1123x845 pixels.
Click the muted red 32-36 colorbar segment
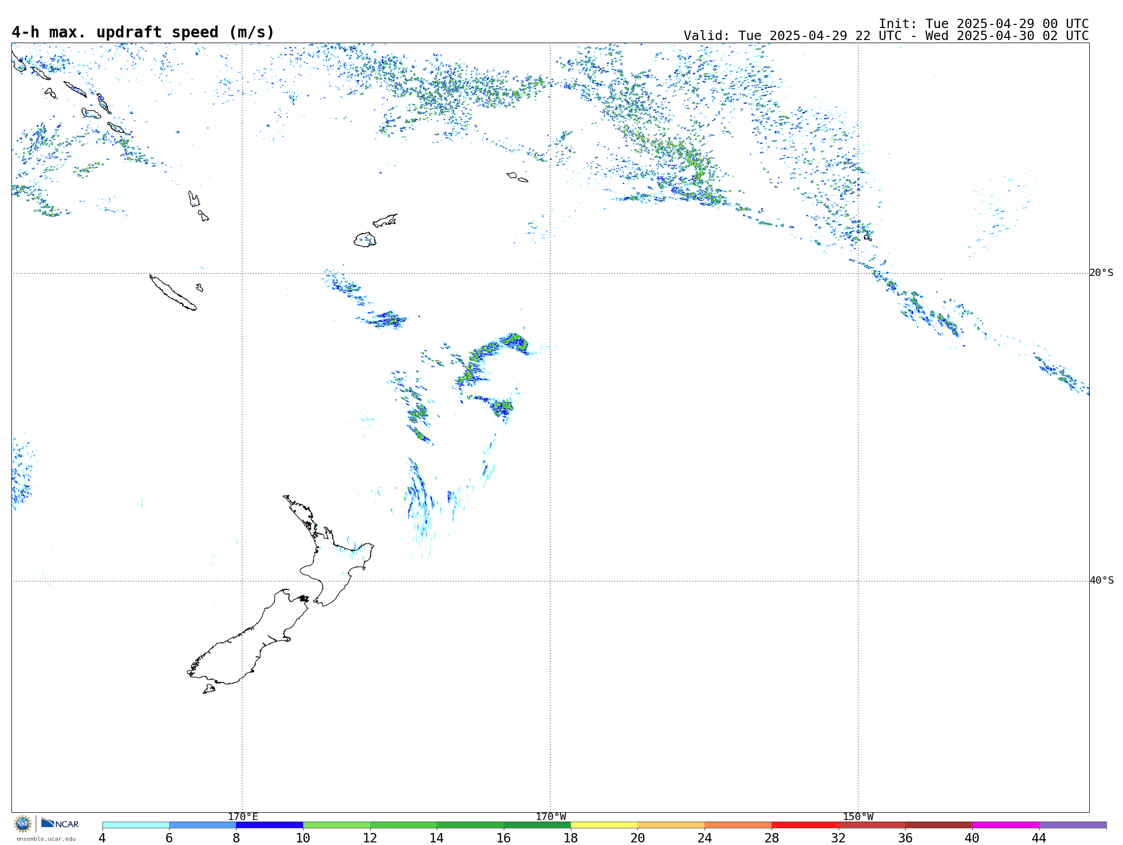click(872, 825)
